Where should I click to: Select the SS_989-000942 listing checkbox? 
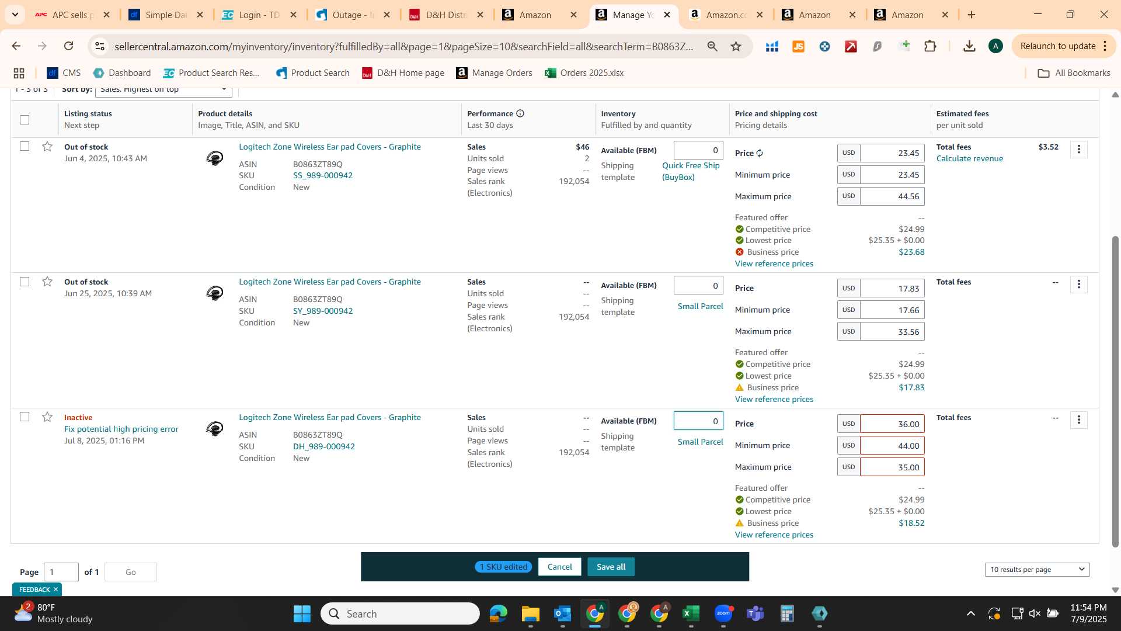25,146
